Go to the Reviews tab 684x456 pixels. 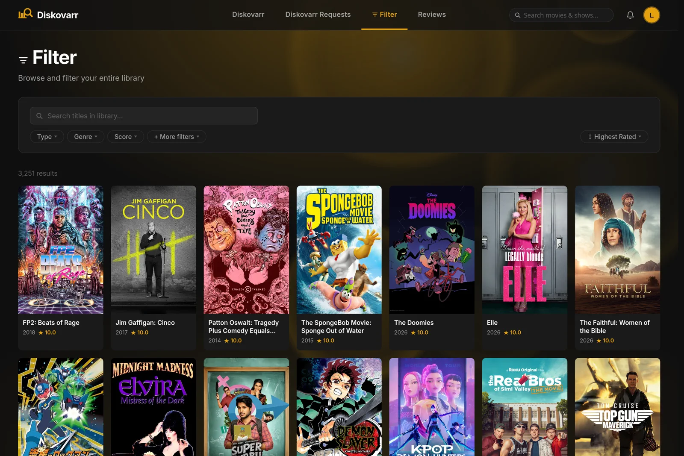coord(432,15)
